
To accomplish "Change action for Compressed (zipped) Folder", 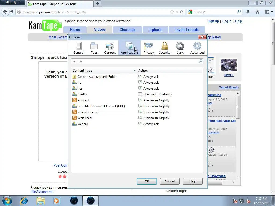I will coord(170,76).
